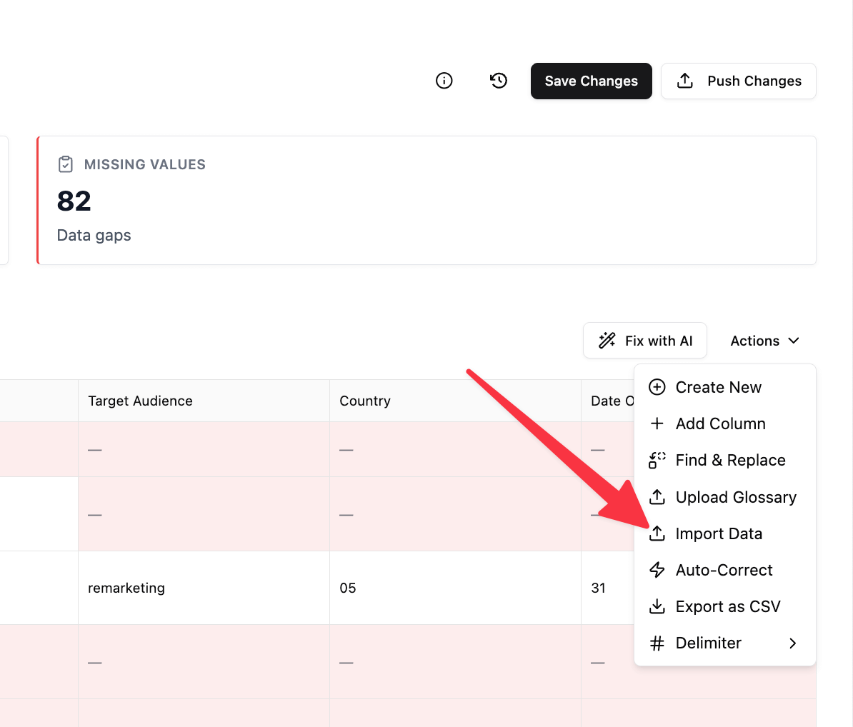Screen dimensions: 853x727
Task: Collapse the Actions dropdown menu
Action: click(x=764, y=341)
